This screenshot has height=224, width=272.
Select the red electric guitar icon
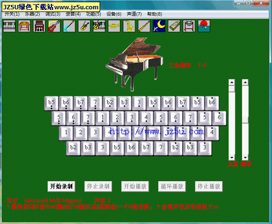click(54, 26)
